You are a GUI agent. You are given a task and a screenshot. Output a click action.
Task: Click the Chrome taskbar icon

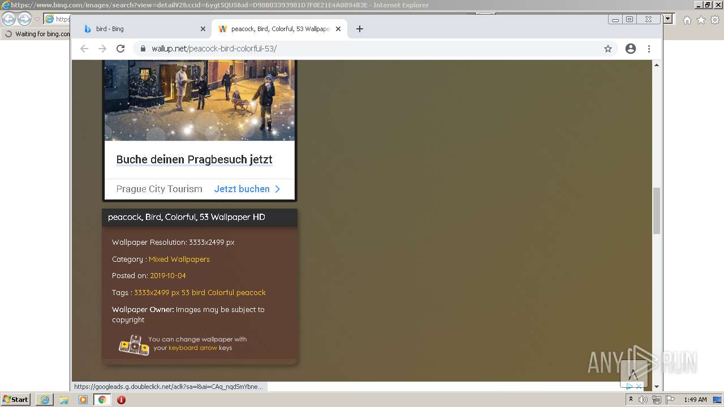coord(102,400)
